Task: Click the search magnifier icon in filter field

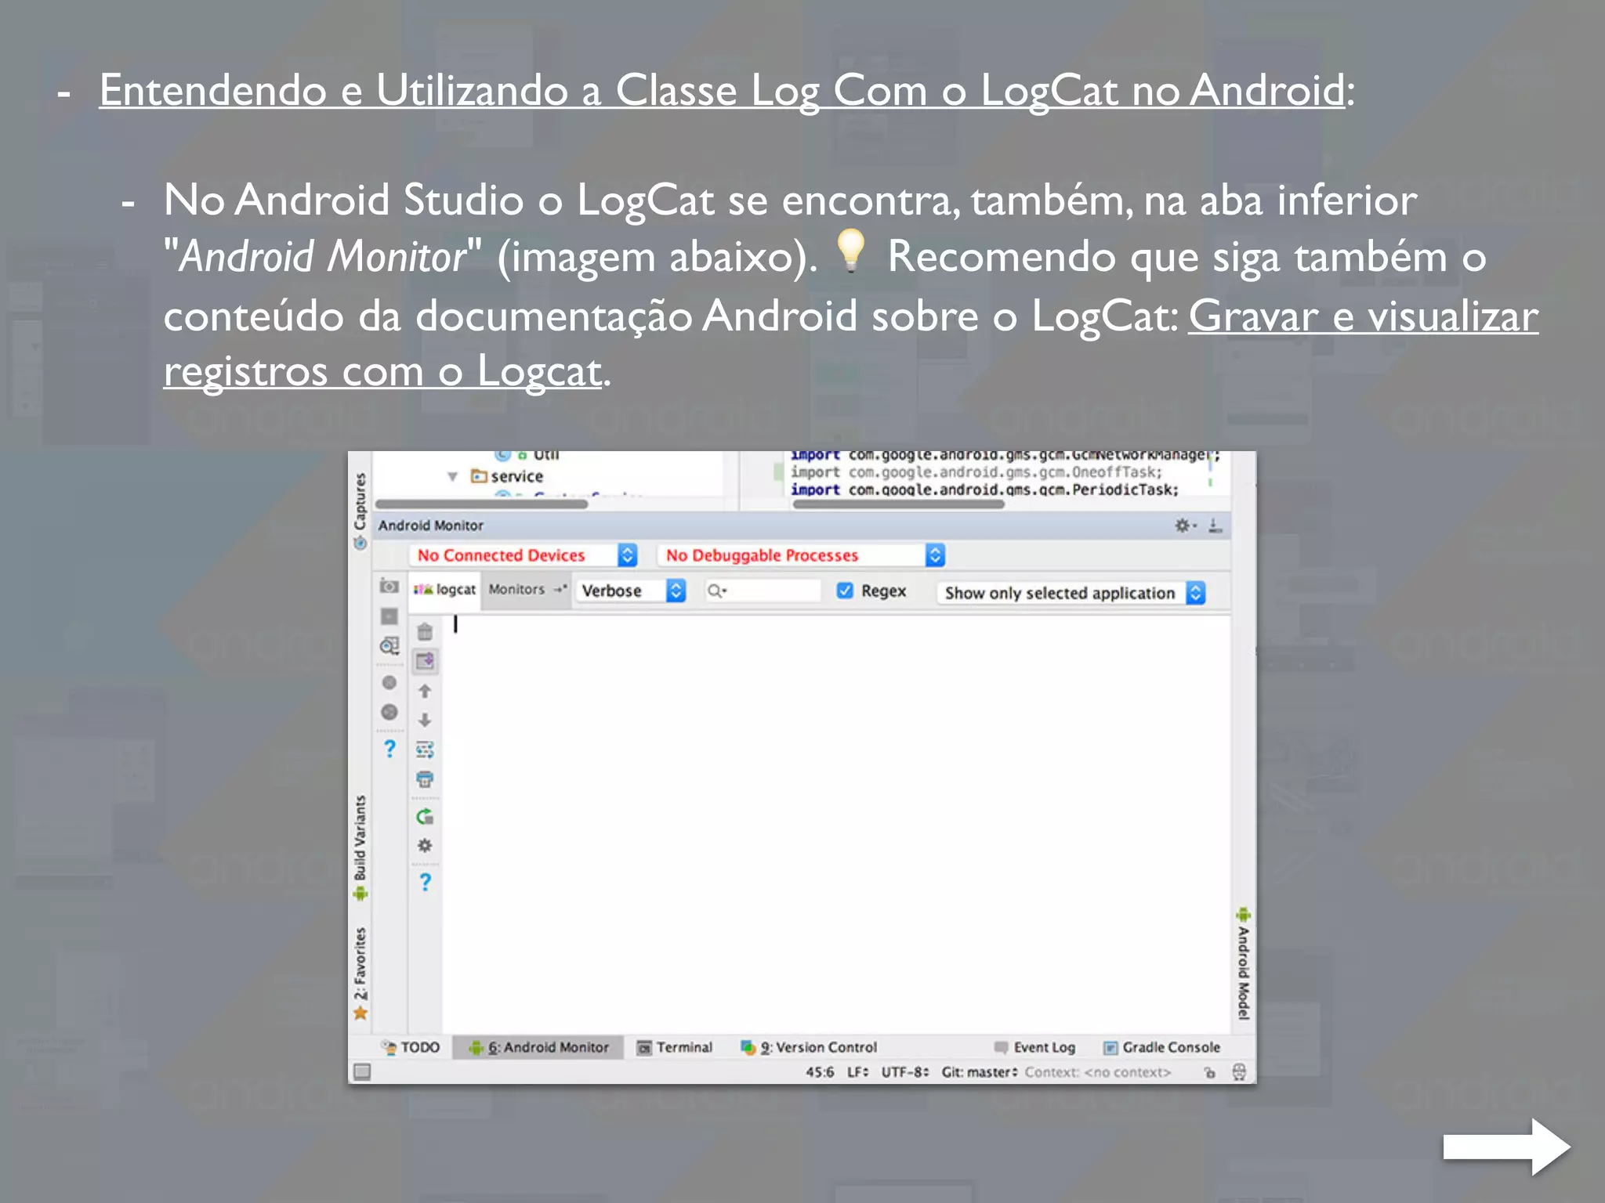Action: 716,591
